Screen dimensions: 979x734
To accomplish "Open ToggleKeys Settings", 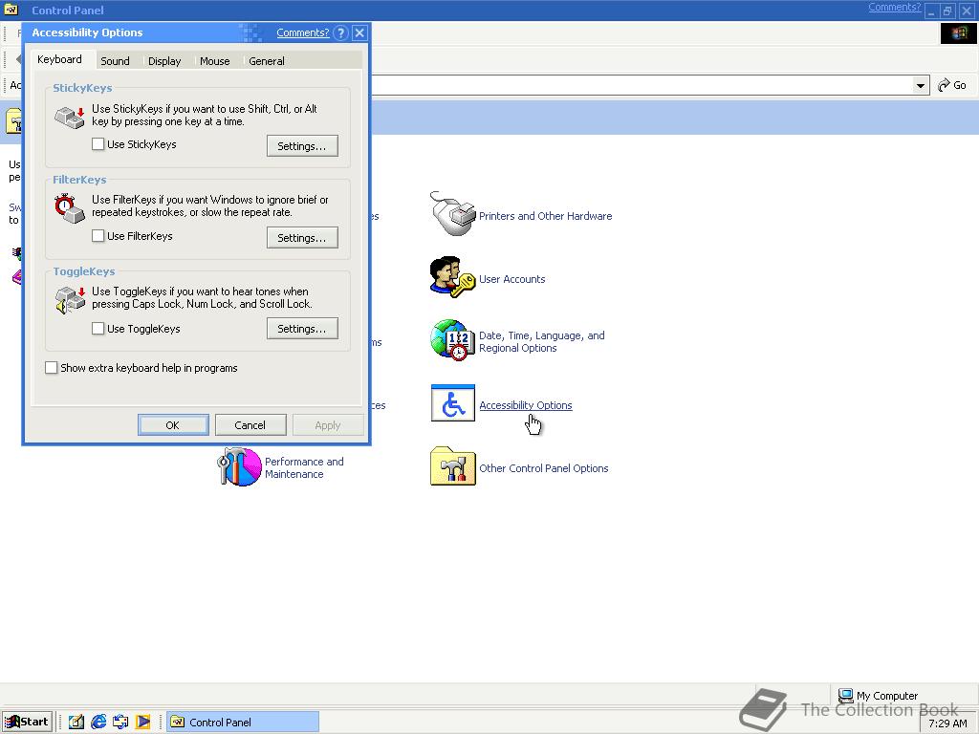I will click(302, 329).
